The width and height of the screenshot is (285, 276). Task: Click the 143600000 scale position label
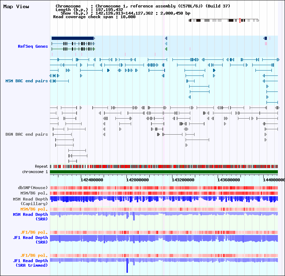(229, 180)
